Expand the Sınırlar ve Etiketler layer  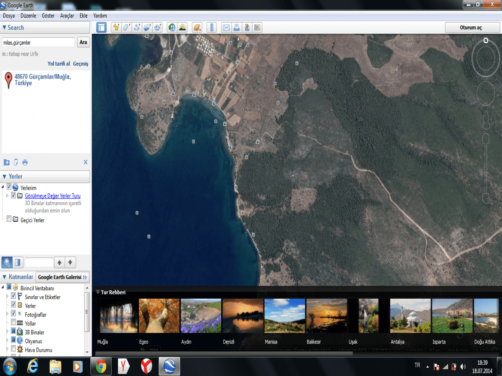pyautogui.click(x=7, y=297)
